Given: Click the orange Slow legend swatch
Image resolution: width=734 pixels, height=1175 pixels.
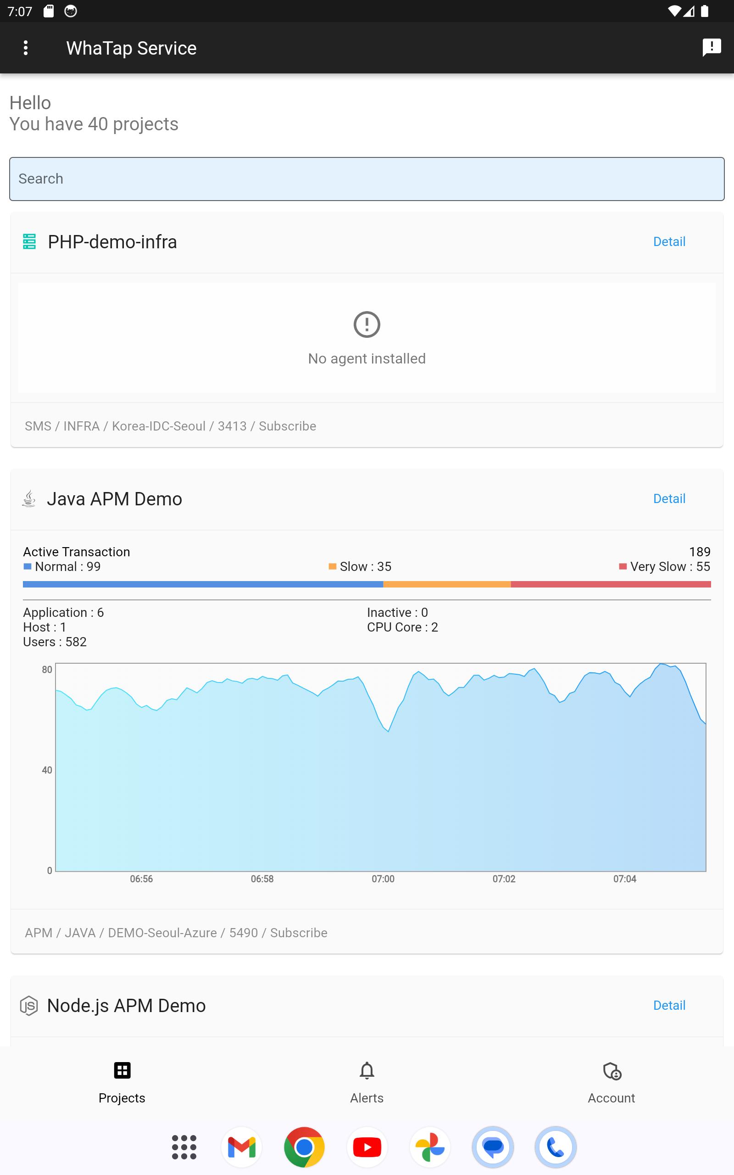Looking at the screenshot, I should point(332,566).
